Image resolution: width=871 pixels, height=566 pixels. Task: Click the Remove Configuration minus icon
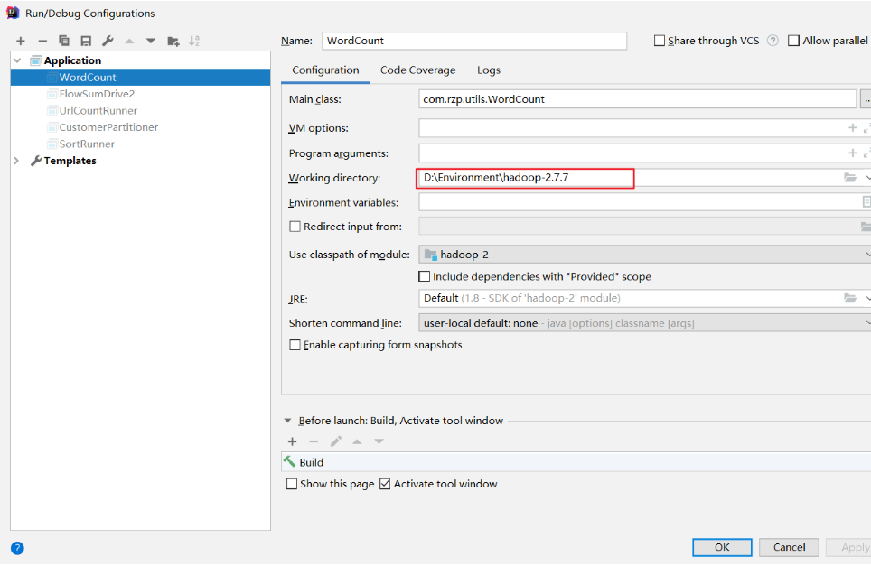click(42, 41)
